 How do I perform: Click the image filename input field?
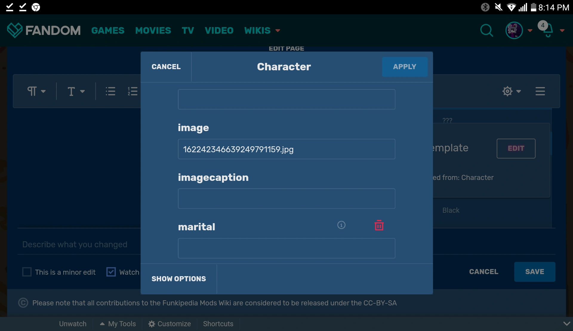pyautogui.click(x=286, y=149)
